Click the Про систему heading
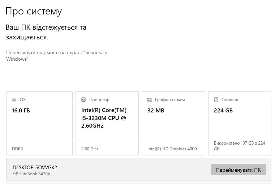The image size is (275, 184). (34, 11)
